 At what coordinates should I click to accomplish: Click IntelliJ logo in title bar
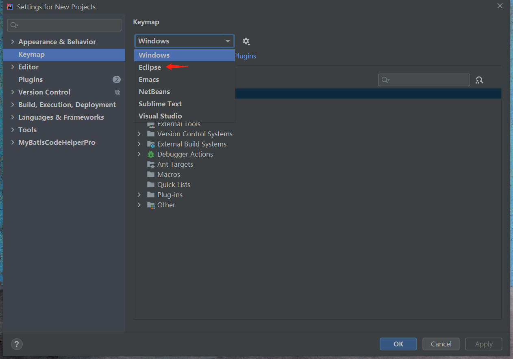tap(10, 7)
